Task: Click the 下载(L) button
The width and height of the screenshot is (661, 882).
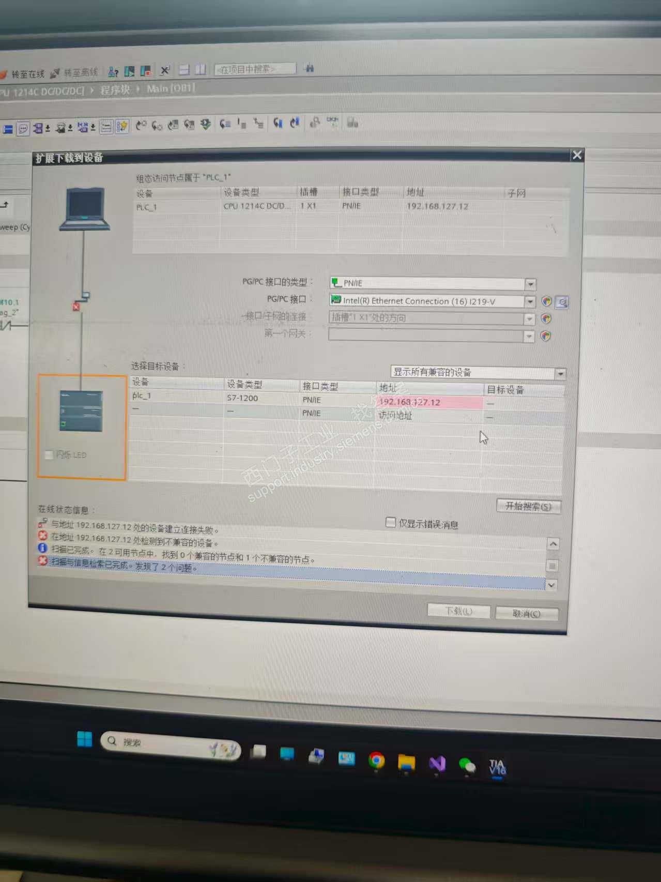Action: tap(458, 611)
